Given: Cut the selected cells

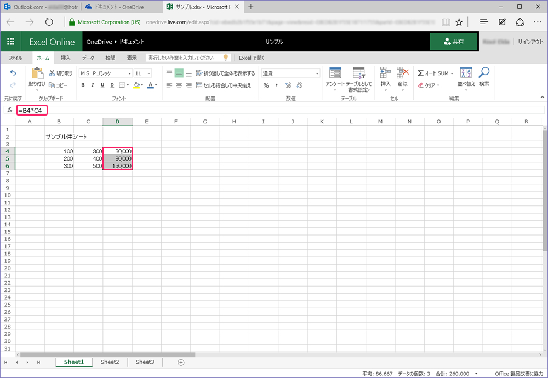Looking at the screenshot, I should 61,73.
